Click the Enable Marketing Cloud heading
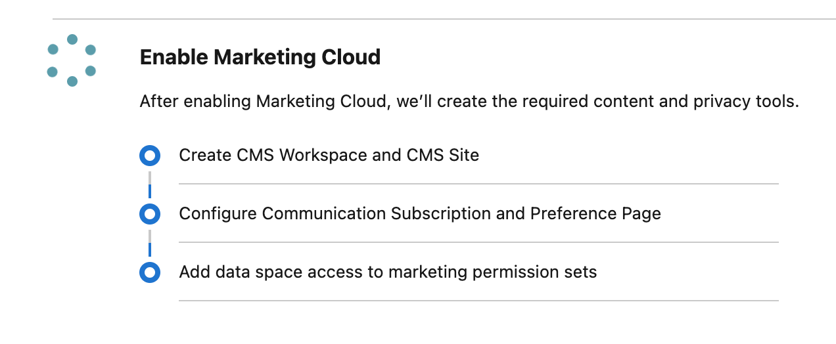The image size is (836, 344). tap(260, 57)
